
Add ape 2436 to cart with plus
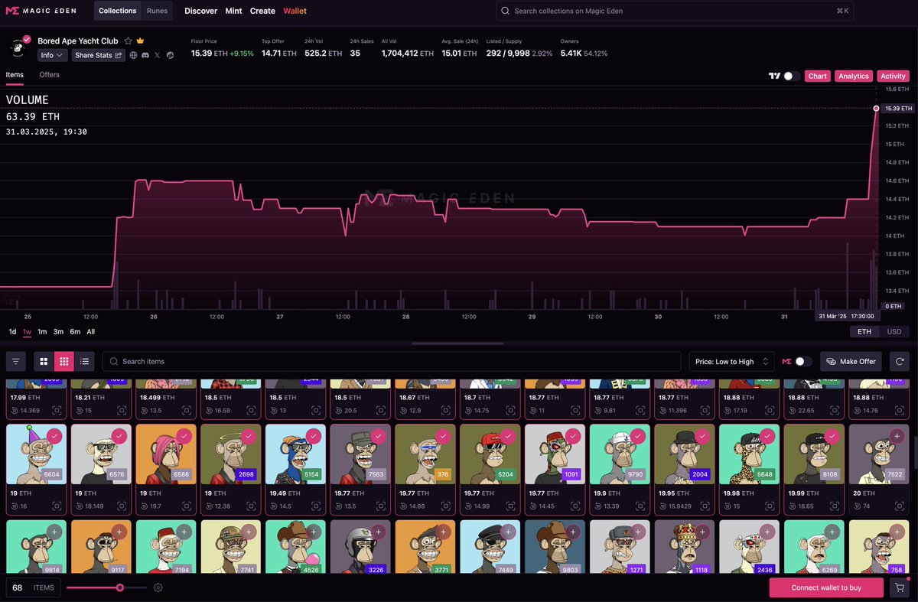click(767, 532)
